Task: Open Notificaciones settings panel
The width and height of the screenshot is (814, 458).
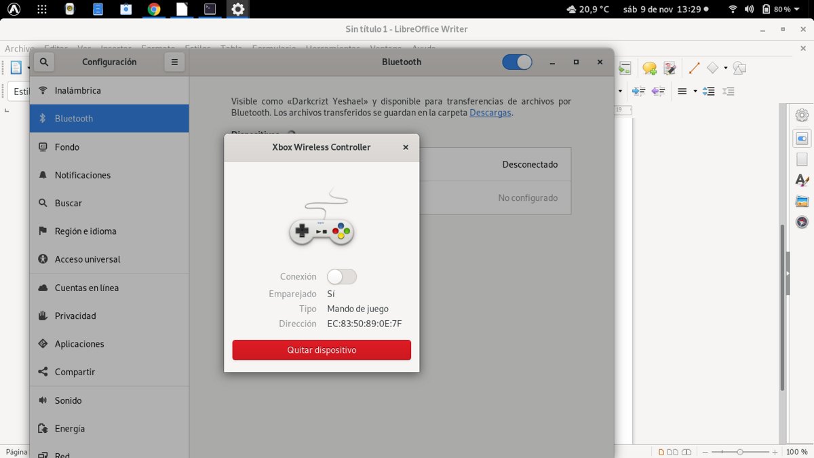Action: pyautogui.click(x=109, y=175)
